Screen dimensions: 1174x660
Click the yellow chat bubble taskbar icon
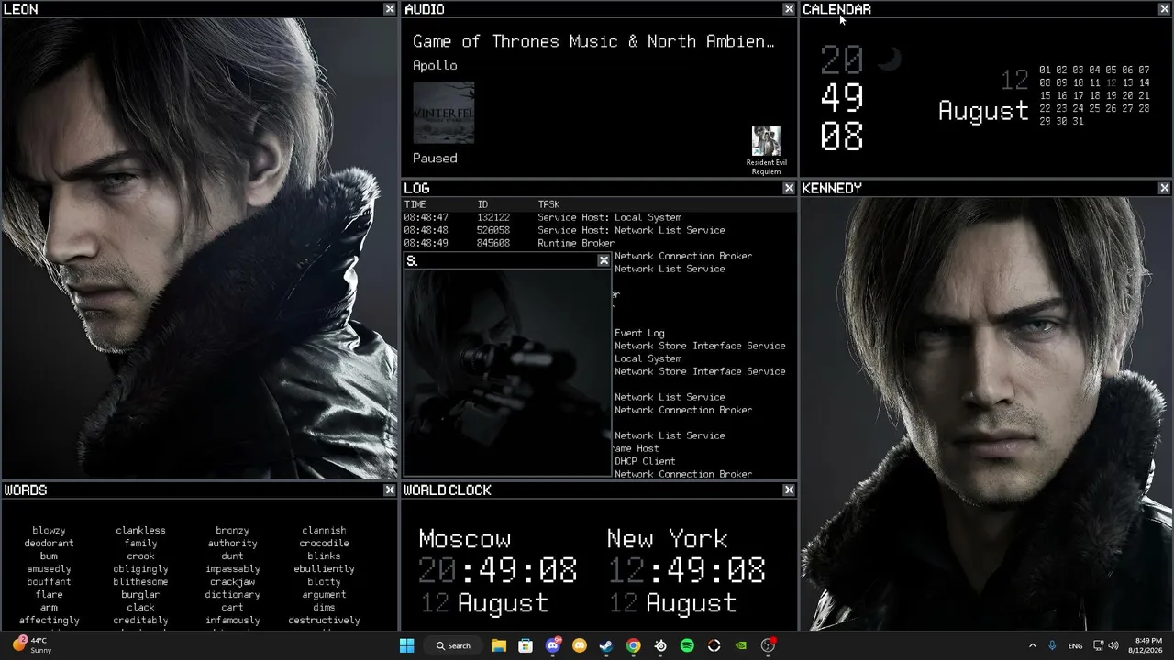pyautogui.click(x=580, y=645)
